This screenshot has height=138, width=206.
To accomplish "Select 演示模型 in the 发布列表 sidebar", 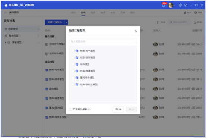I will coord(22,43).
